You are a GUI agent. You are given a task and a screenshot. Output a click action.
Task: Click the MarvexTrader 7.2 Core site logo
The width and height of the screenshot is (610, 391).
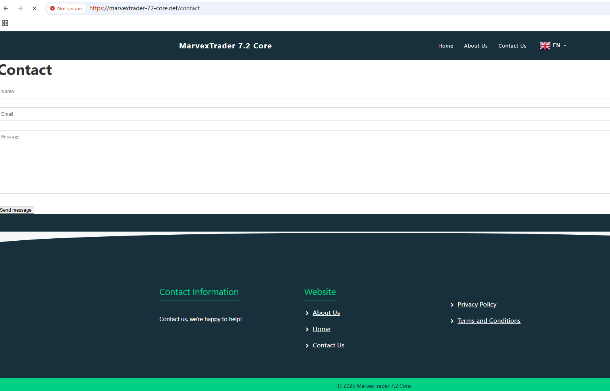coord(225,46)
